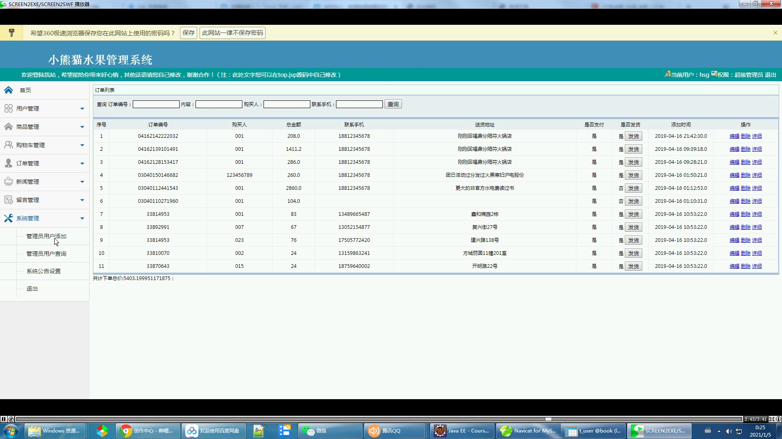Click 退出 link in the top bar
Viewport: 782px width, 439px height.
pos(771,75)
